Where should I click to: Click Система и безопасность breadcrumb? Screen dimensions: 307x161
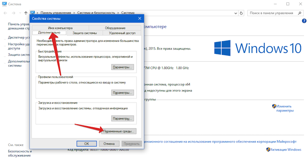click(96, 13)
